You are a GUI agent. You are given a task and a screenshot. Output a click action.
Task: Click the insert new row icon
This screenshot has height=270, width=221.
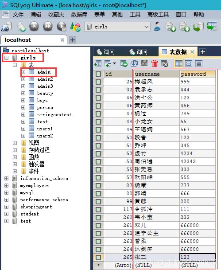(x=124, y=63)
